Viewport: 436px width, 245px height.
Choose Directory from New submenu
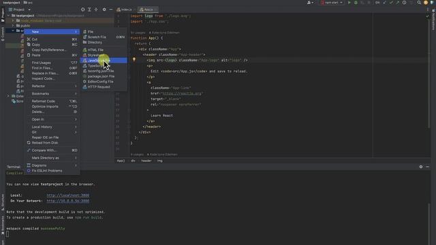[104, 42]
